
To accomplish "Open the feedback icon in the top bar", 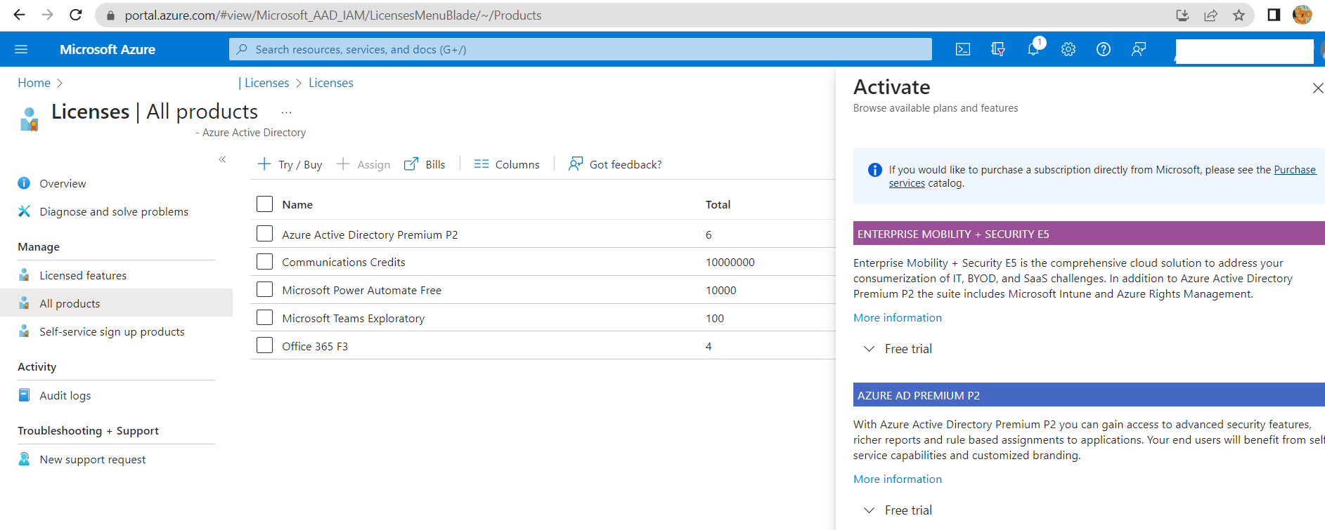I will (1139, 49).
